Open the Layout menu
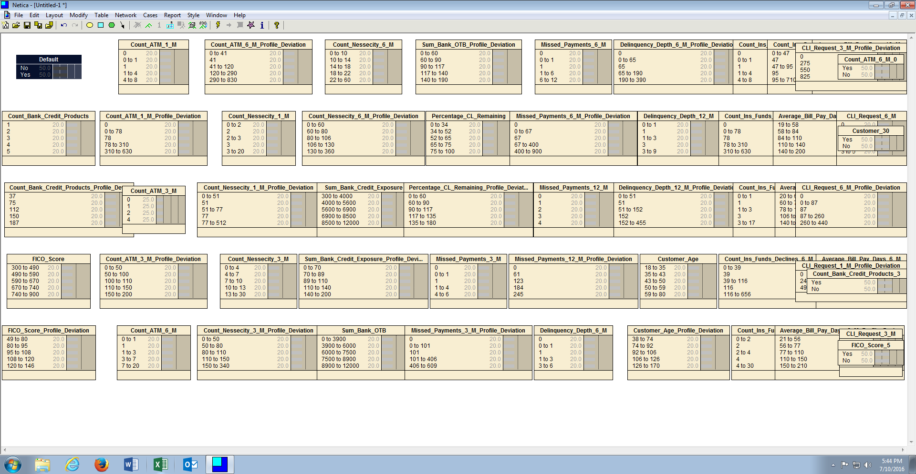The height and width of the screenshot is (474, 916). click(54, 15)
